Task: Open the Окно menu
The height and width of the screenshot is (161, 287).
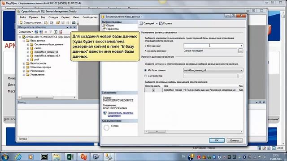Action: coord(76,17)
